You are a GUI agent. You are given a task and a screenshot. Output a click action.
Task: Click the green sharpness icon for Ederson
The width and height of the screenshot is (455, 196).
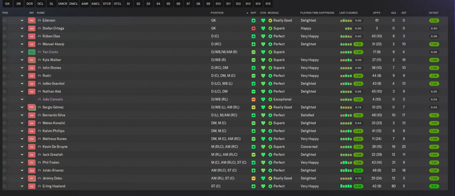(x=253, y=21)
